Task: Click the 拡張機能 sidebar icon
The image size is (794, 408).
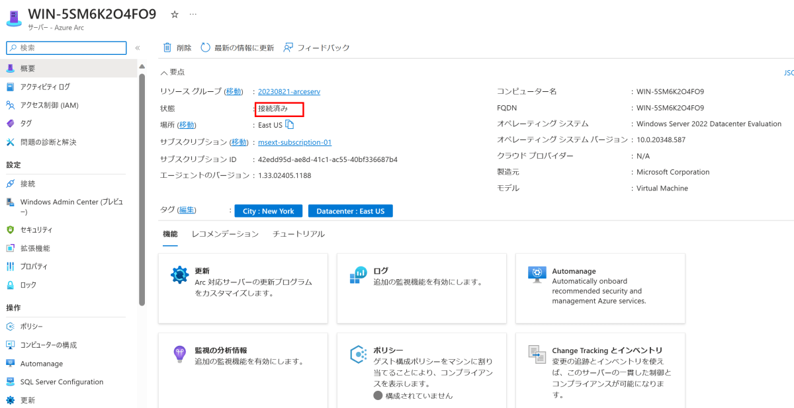Action: (x=10, y=248)
